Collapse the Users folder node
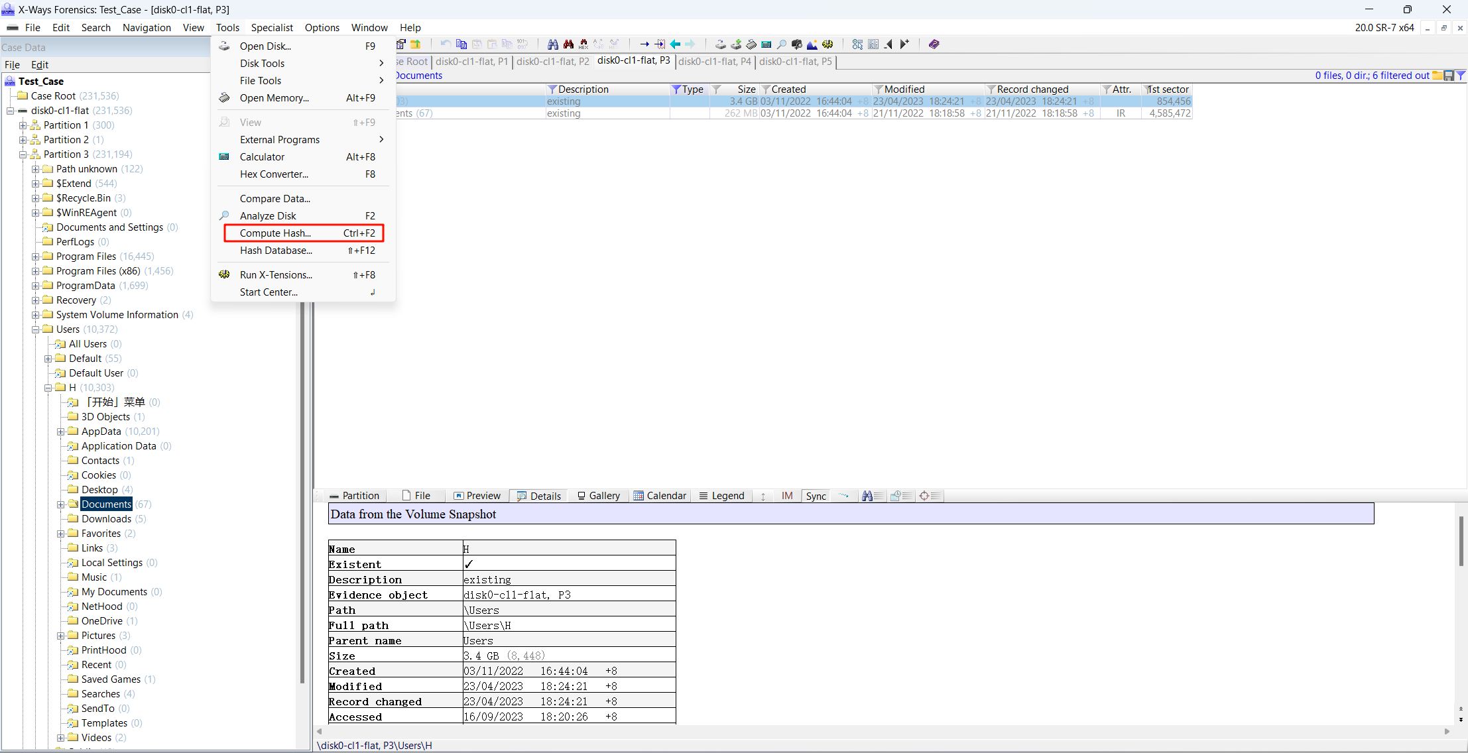Screen dimensions: 1468x753 [x=35, y=329]
